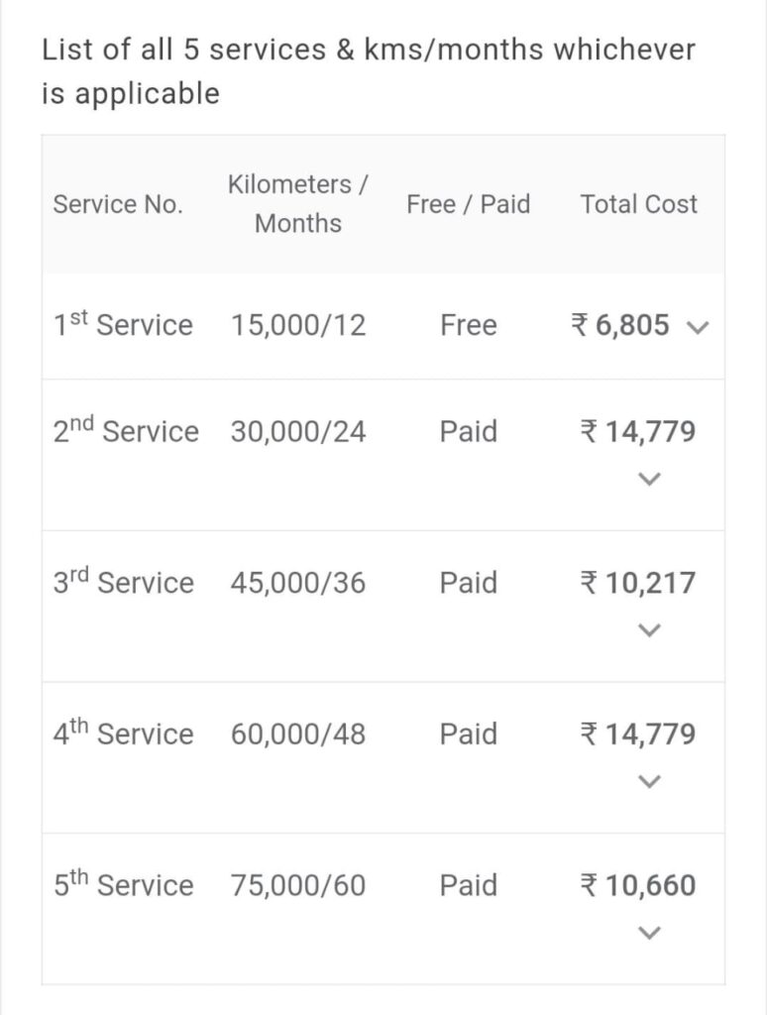Click the 2nd Service row label
The width and height of the screenshot is (767, 1015).
click(x=126, y=431)
